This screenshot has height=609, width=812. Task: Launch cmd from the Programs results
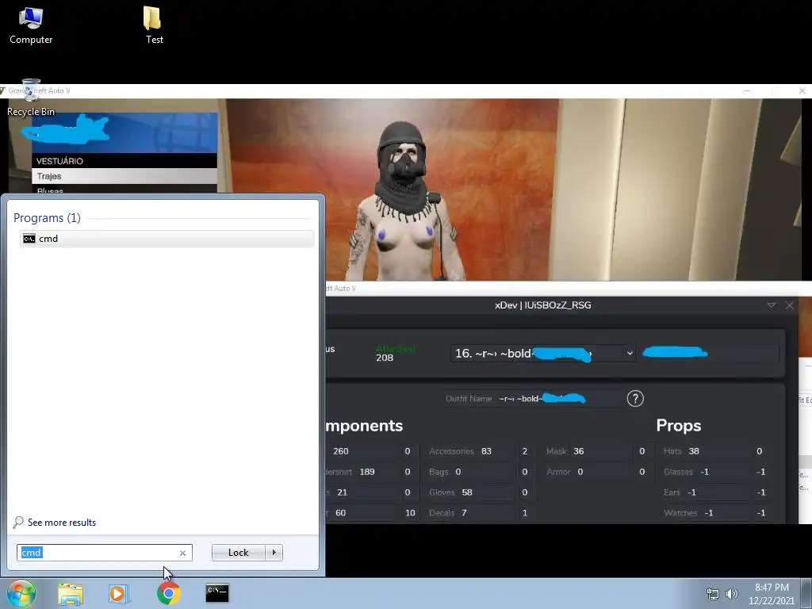click(x=167, y=238)
